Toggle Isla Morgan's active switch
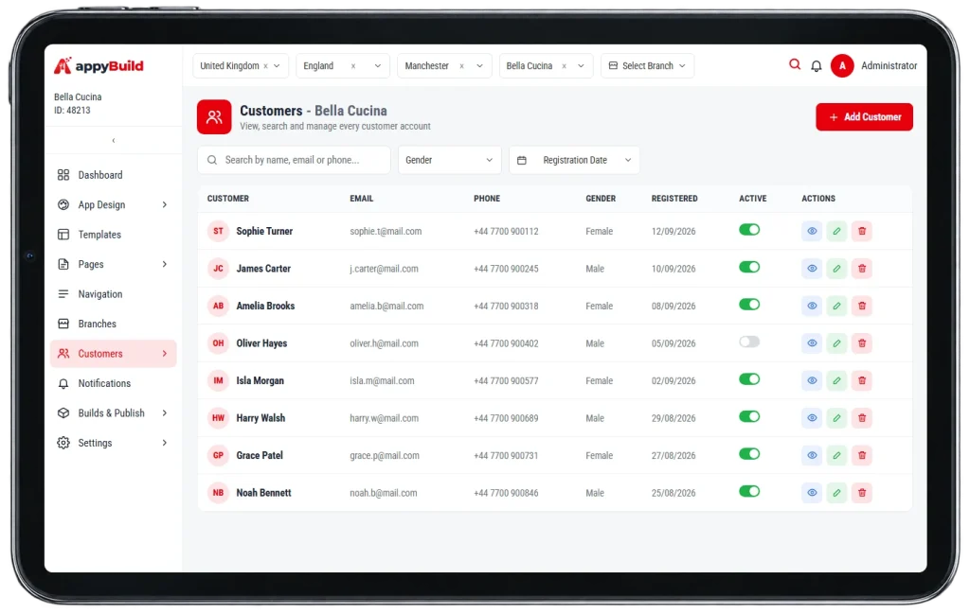Viewport: 970px width, 614px height. (x=749, y=379)
